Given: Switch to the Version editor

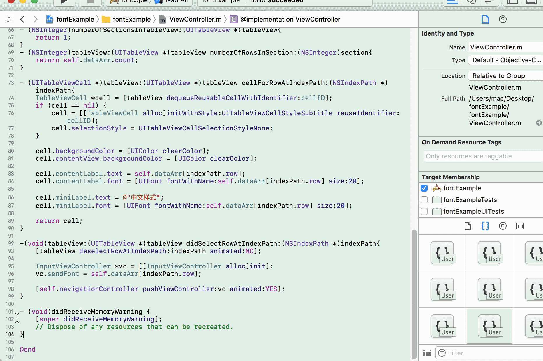Looking at the screenshot, I should [x=489, y=2].
